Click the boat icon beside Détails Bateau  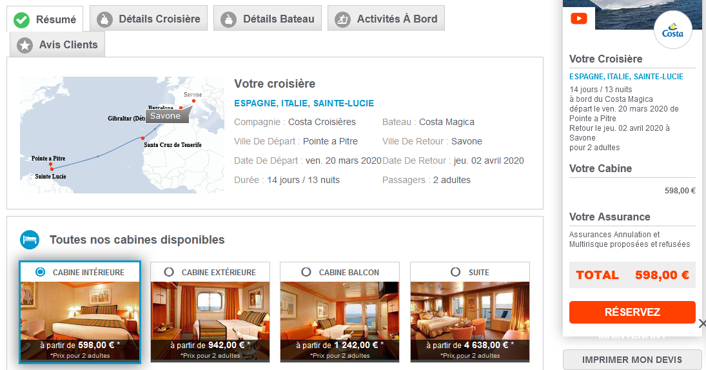coord(229,19)
